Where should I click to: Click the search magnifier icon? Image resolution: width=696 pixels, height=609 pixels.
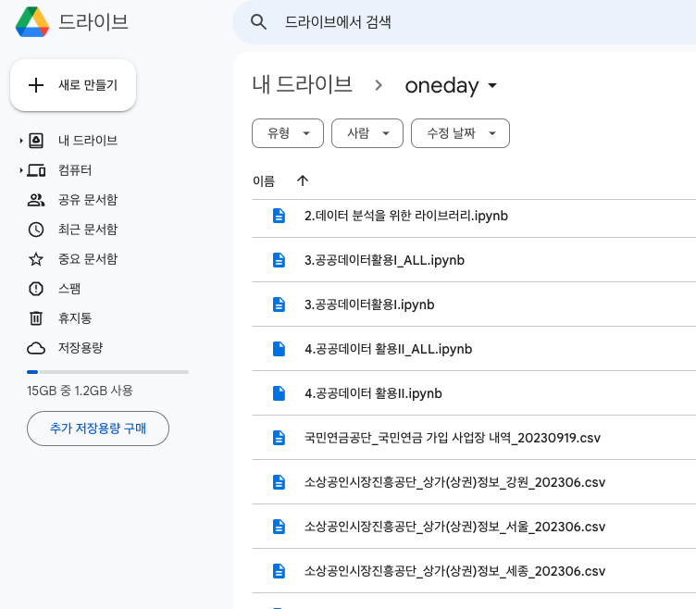point(258,22)
